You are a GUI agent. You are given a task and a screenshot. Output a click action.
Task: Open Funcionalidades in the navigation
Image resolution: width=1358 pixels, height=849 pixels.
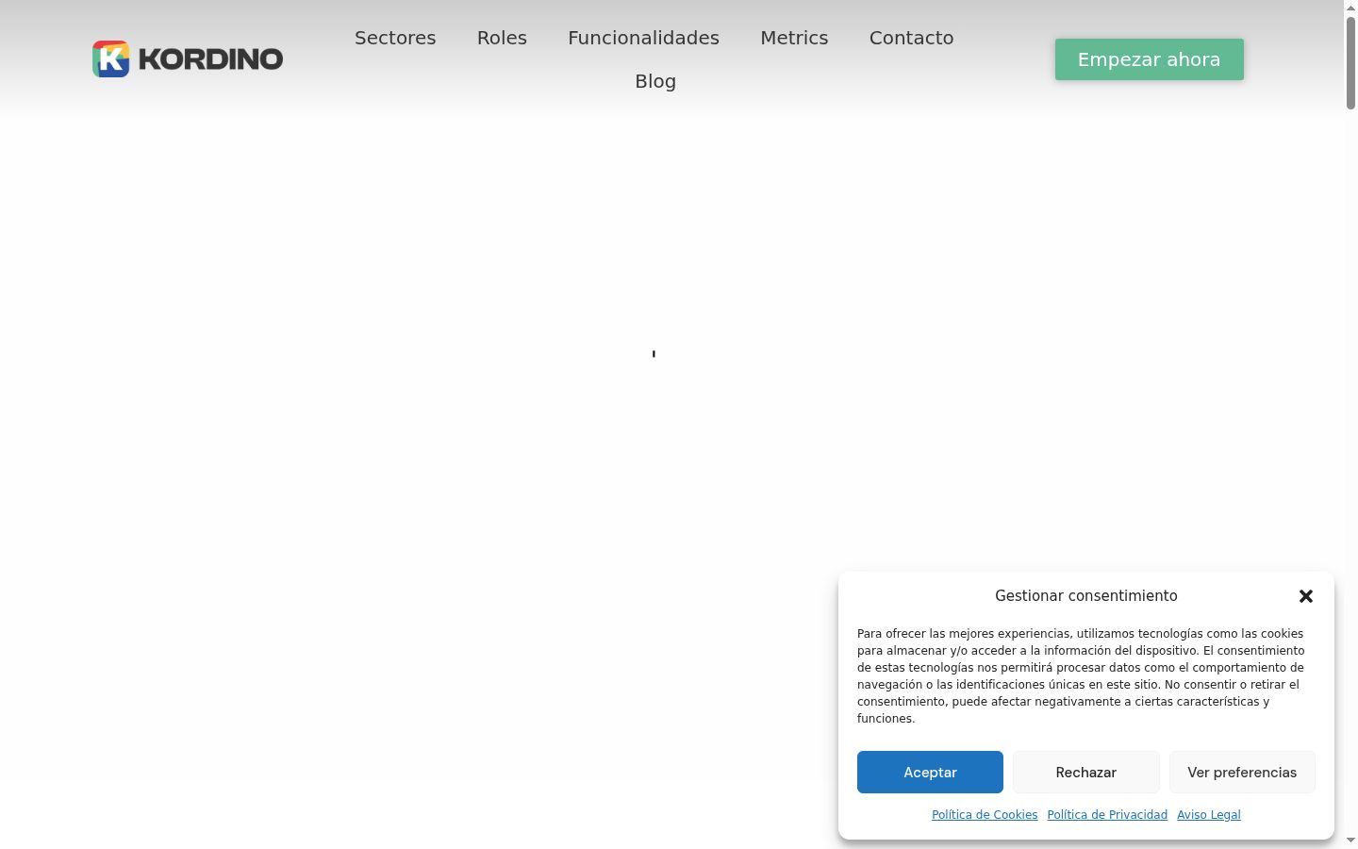point(643,38)
